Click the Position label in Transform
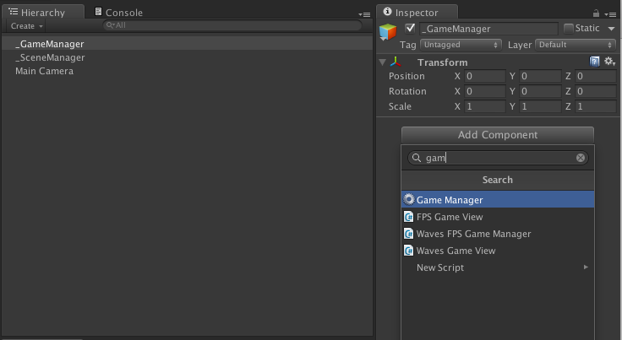Screen dimensions: 622x340 pyautogui.click(x=406, y=76)
